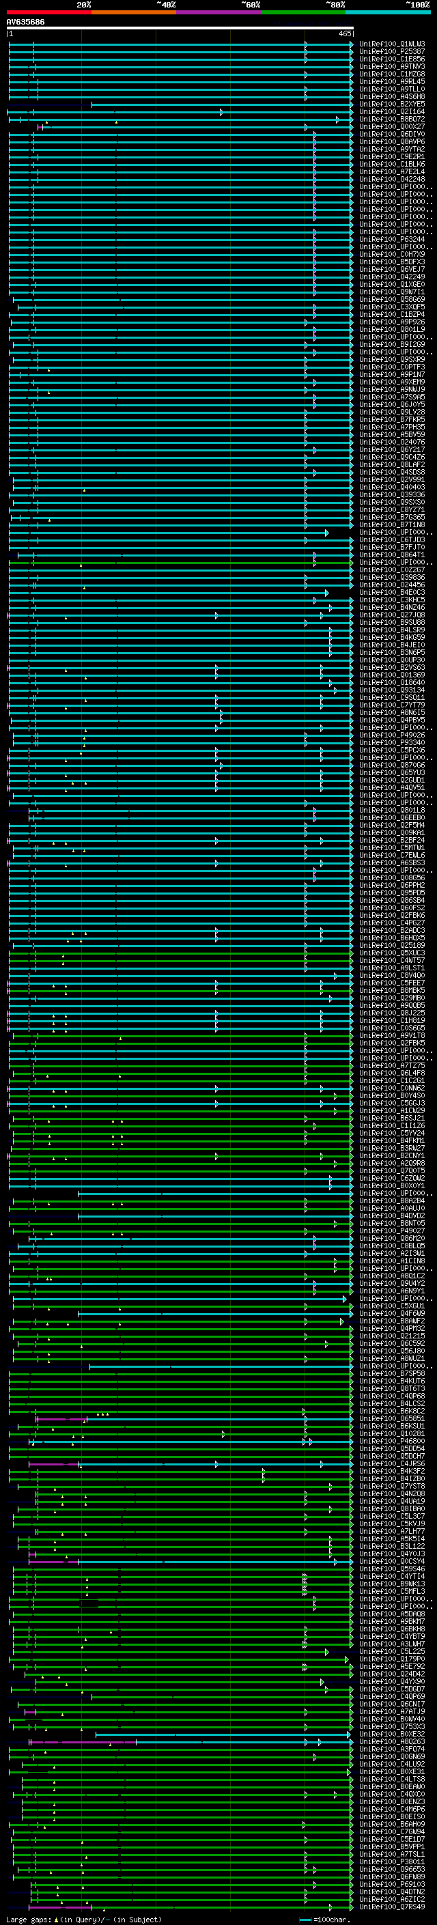This screenshot has width=437, height=1925.
Task: Click the white query sequence bar
Action: coord(180,29)
